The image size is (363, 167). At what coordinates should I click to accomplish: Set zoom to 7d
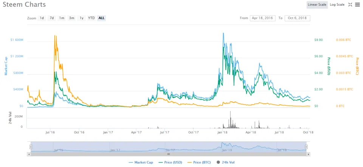52,18
